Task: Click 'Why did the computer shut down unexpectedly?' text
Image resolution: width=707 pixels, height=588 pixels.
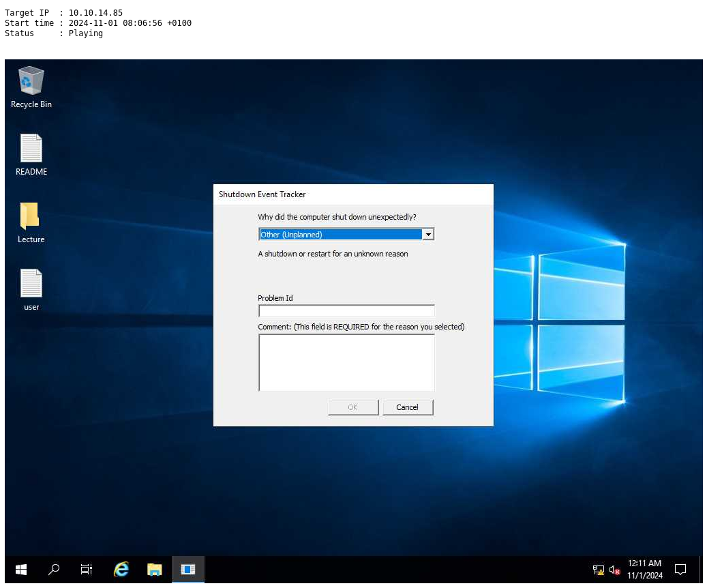Action: point(337,217)
